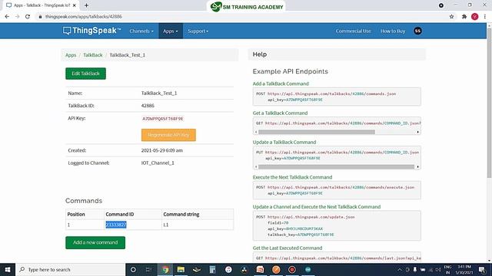Click Add a new command button

click(95, 242)
